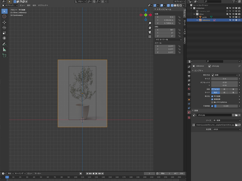Screen dimensions: 242x181
Task: Toggle camera view in the viewport
Action: (150, 32)
